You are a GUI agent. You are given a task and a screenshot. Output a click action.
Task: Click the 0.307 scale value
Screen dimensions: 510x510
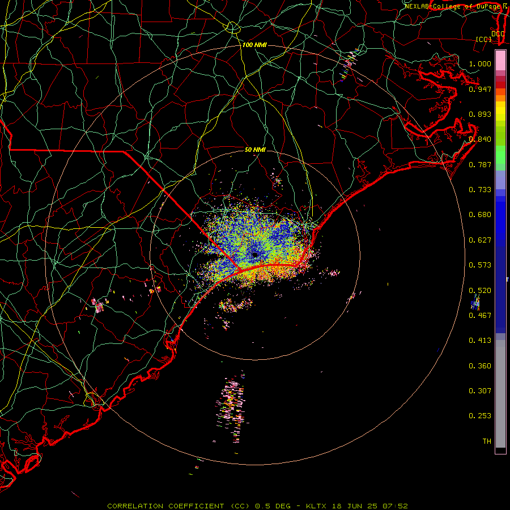480,391
